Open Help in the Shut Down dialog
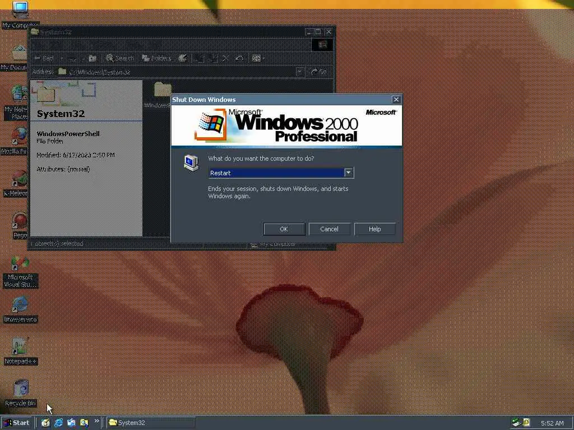Image resolution: width=574 pixels, height=430 pixels. [x=374, y=229]
